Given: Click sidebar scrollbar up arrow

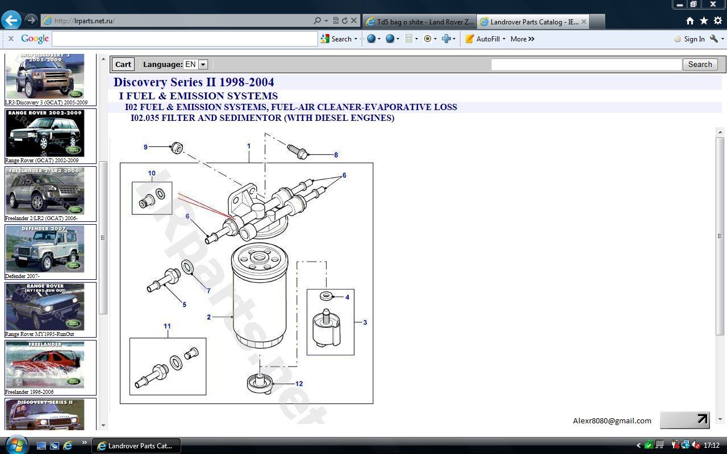Looking at the screenshot, I should tap(103, 59).
